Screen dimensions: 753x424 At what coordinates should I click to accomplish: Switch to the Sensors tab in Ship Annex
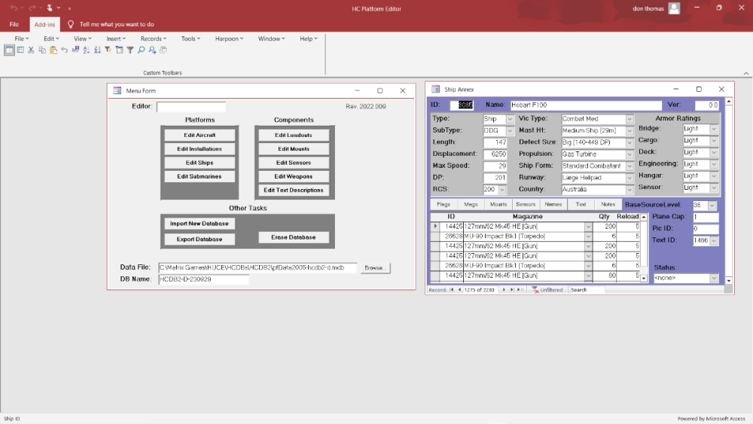(526, 205)
